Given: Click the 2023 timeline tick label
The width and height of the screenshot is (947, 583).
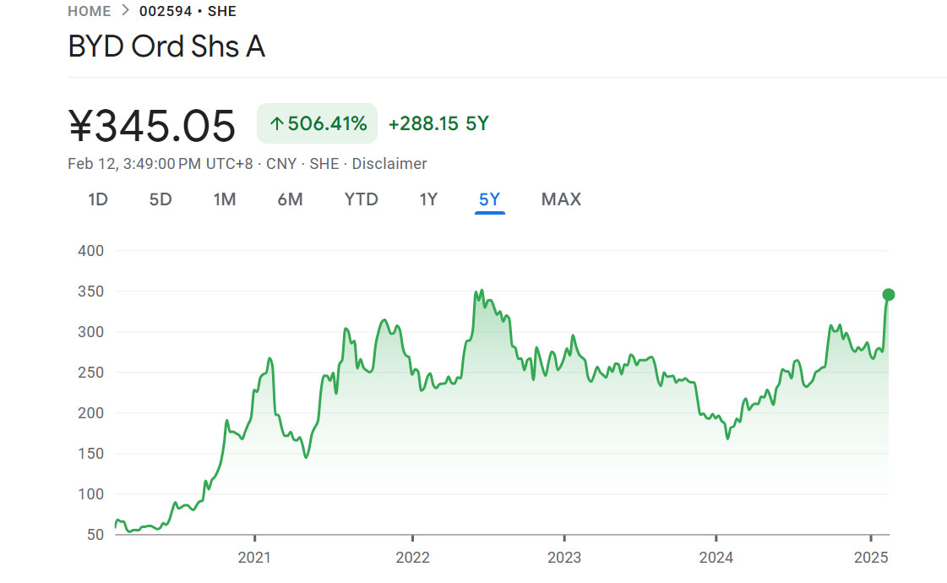Looking at the screenshot, I should click(x=564, y=557).
